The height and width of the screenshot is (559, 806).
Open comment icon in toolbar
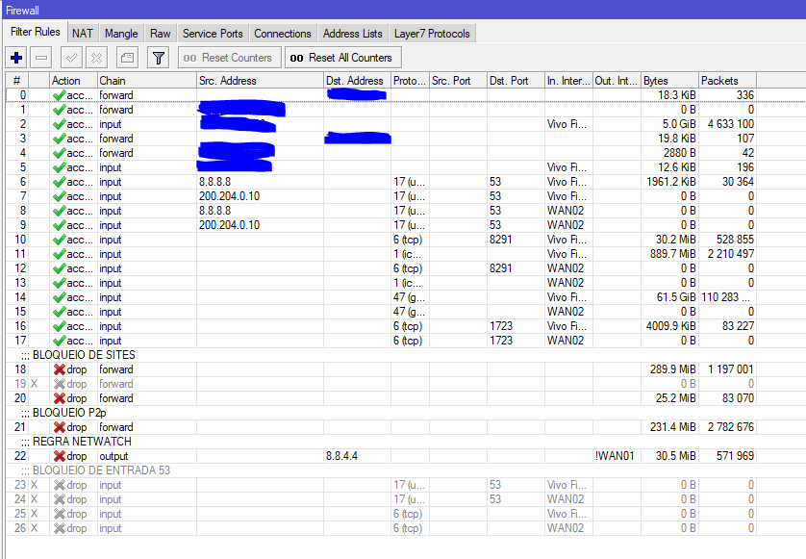127,58
